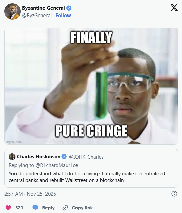Click Charles Hoskinson's small avatar
Image resolution: width=182 pixels, height=213 pixels.
pyautogui.click(x=12, y=157)
